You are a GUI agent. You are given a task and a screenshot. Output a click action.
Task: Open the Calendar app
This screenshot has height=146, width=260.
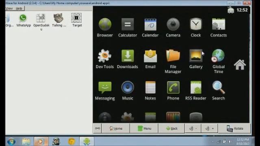pos(150,28)
